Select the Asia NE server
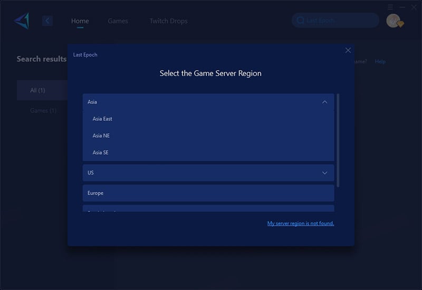 point(208,136)
